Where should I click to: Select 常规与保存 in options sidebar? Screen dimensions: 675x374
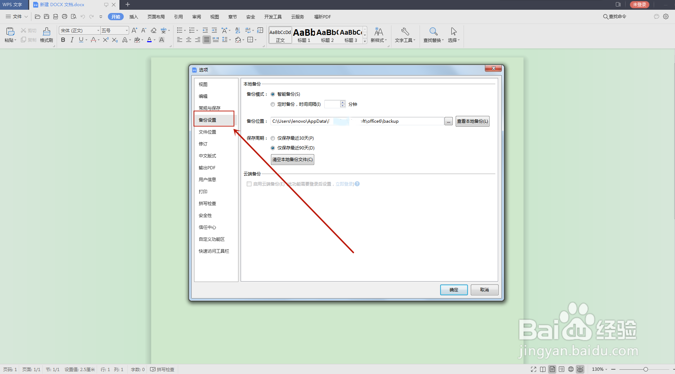(210, 108)
